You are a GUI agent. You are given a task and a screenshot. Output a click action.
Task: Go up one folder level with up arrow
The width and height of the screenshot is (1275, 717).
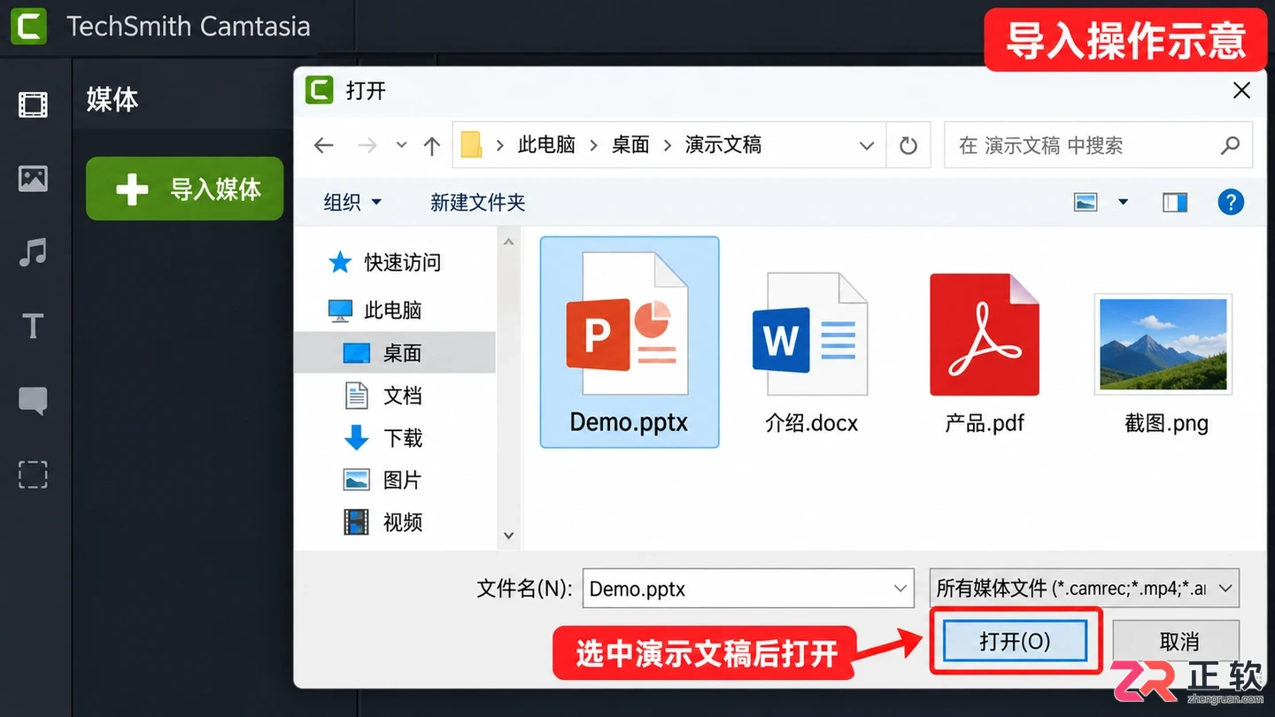[432, 145]
